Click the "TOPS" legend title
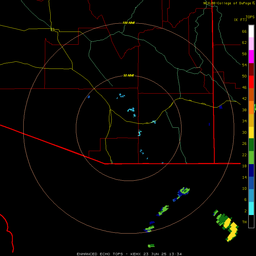The image size is (256, 256). click(250, 17)
